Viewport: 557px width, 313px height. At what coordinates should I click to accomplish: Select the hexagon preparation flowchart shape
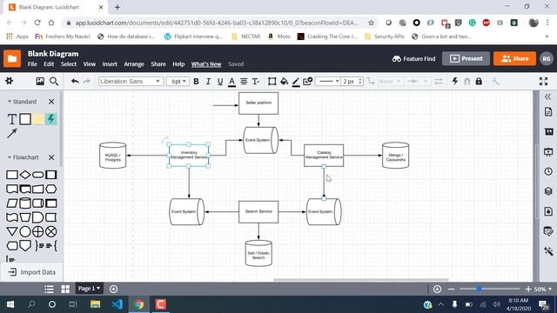tap(50, 189)
